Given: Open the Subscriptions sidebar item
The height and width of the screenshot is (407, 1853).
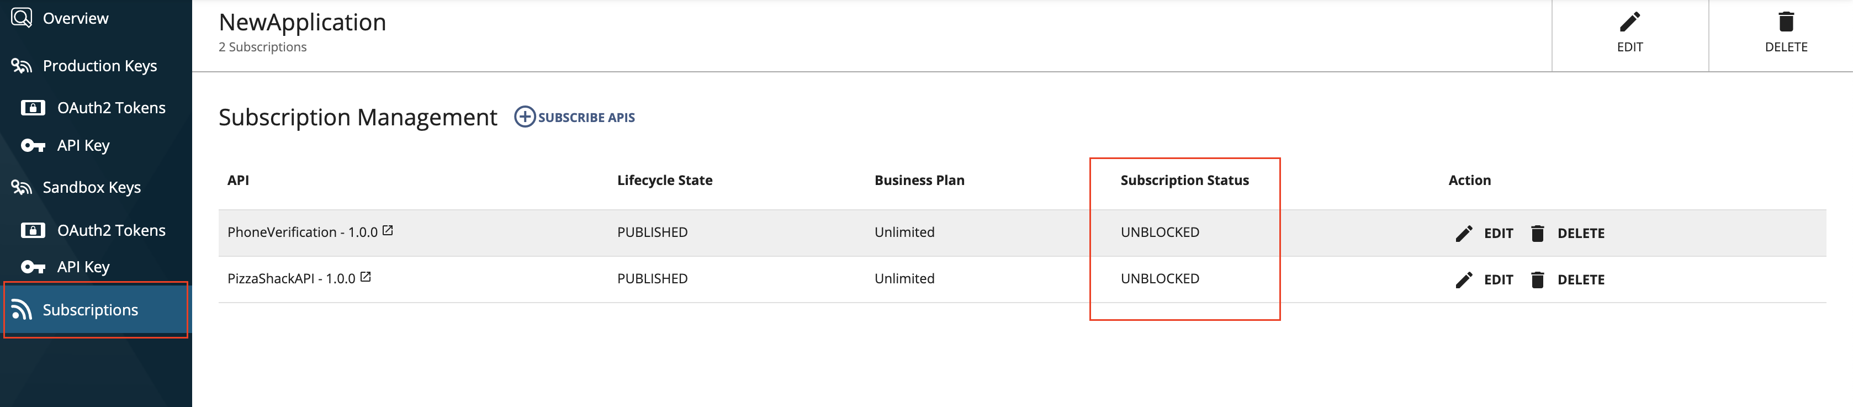Looking at the screenshot, I should pyautogui.click(x=90, y=310).
